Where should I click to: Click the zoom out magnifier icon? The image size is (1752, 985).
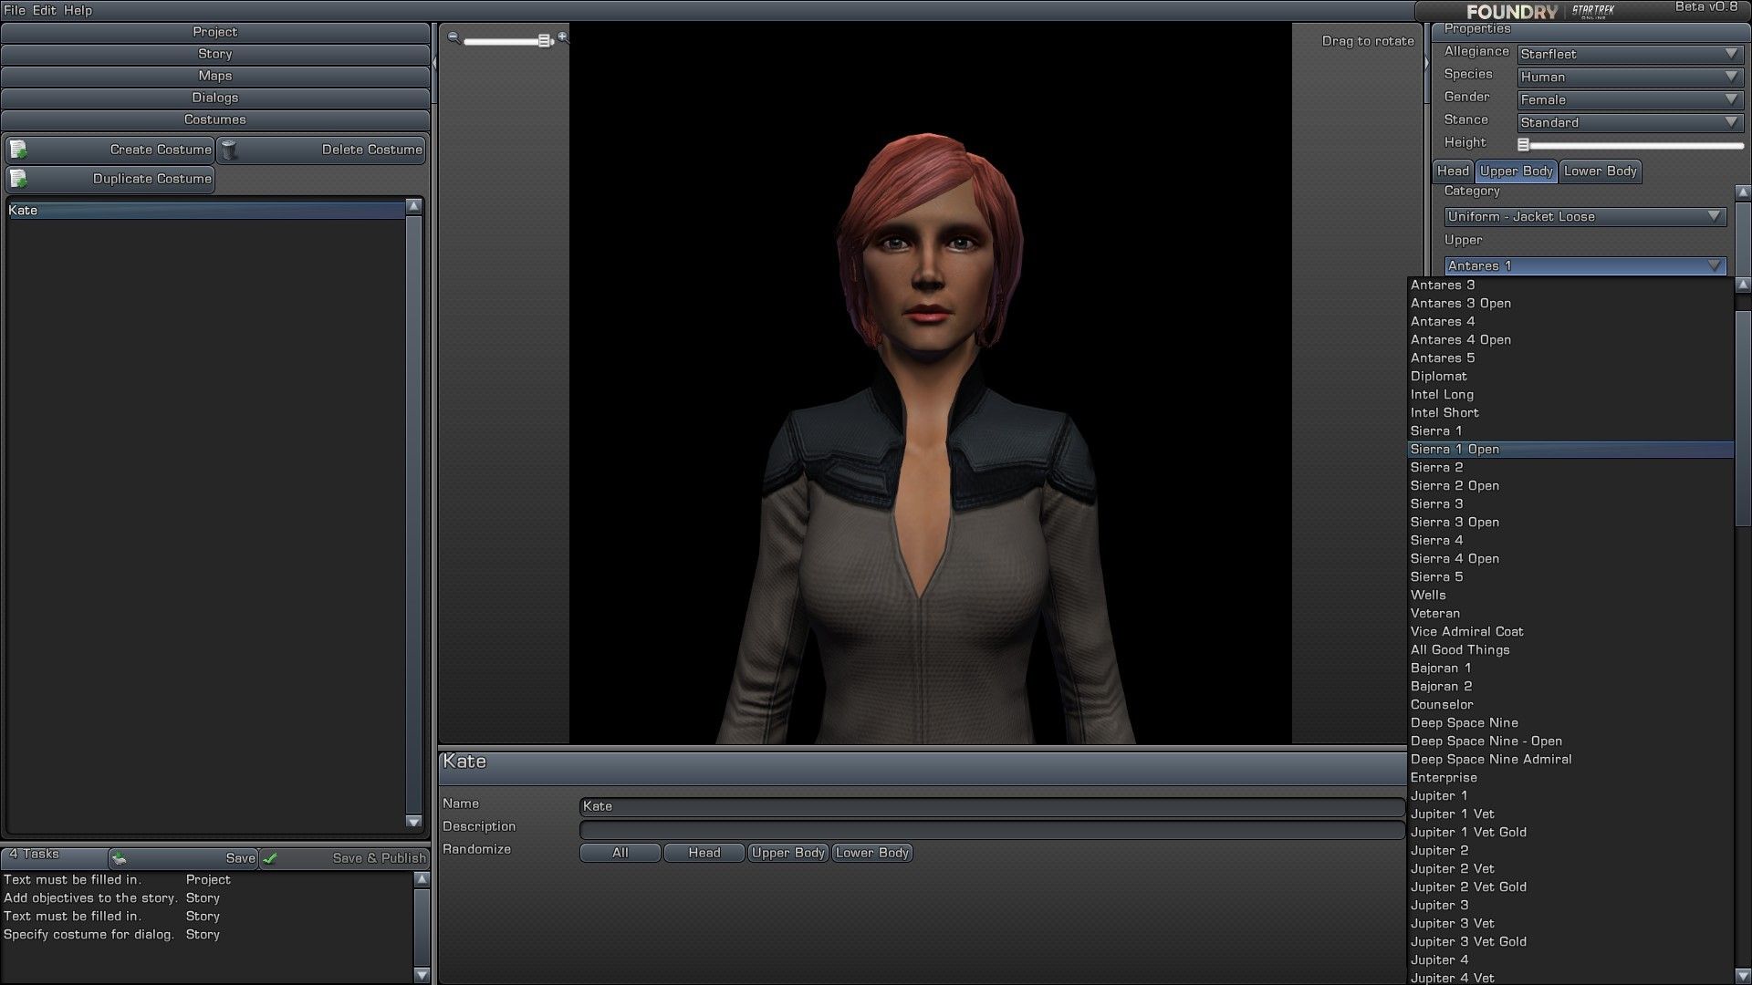pyautogui.click(x=454, y=38)
